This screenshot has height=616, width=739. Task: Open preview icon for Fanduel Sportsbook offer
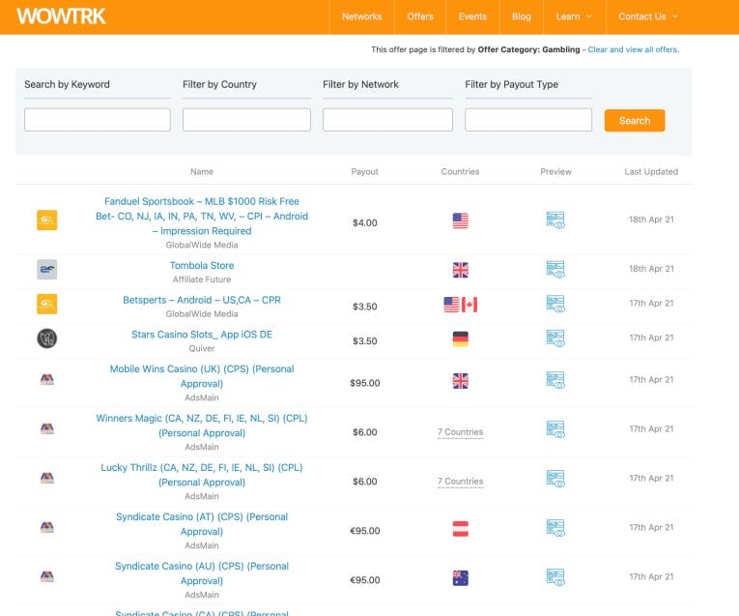pos(555,220)
